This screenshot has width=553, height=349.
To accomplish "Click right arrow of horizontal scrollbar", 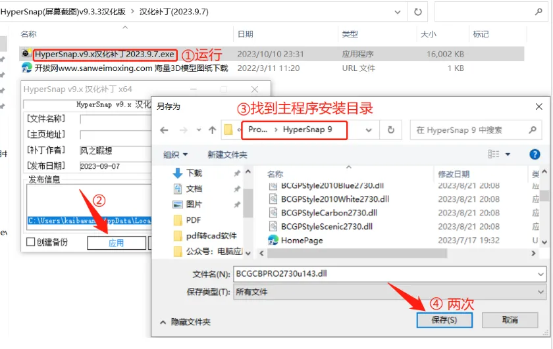I will pos(533,253).
